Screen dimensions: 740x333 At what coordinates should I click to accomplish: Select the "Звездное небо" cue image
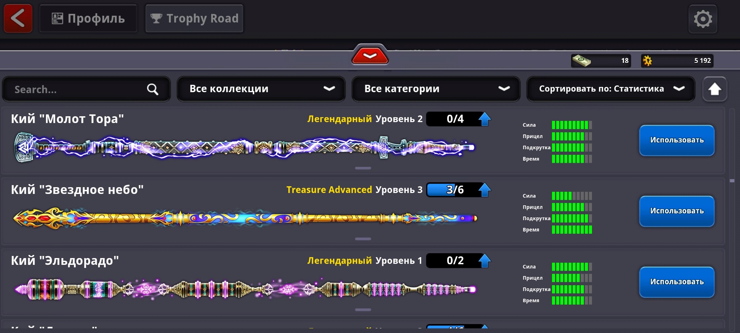[x=245, y=218]
